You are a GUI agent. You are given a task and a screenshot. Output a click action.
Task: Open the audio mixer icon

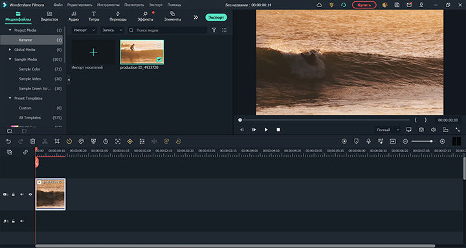(381, 142)
